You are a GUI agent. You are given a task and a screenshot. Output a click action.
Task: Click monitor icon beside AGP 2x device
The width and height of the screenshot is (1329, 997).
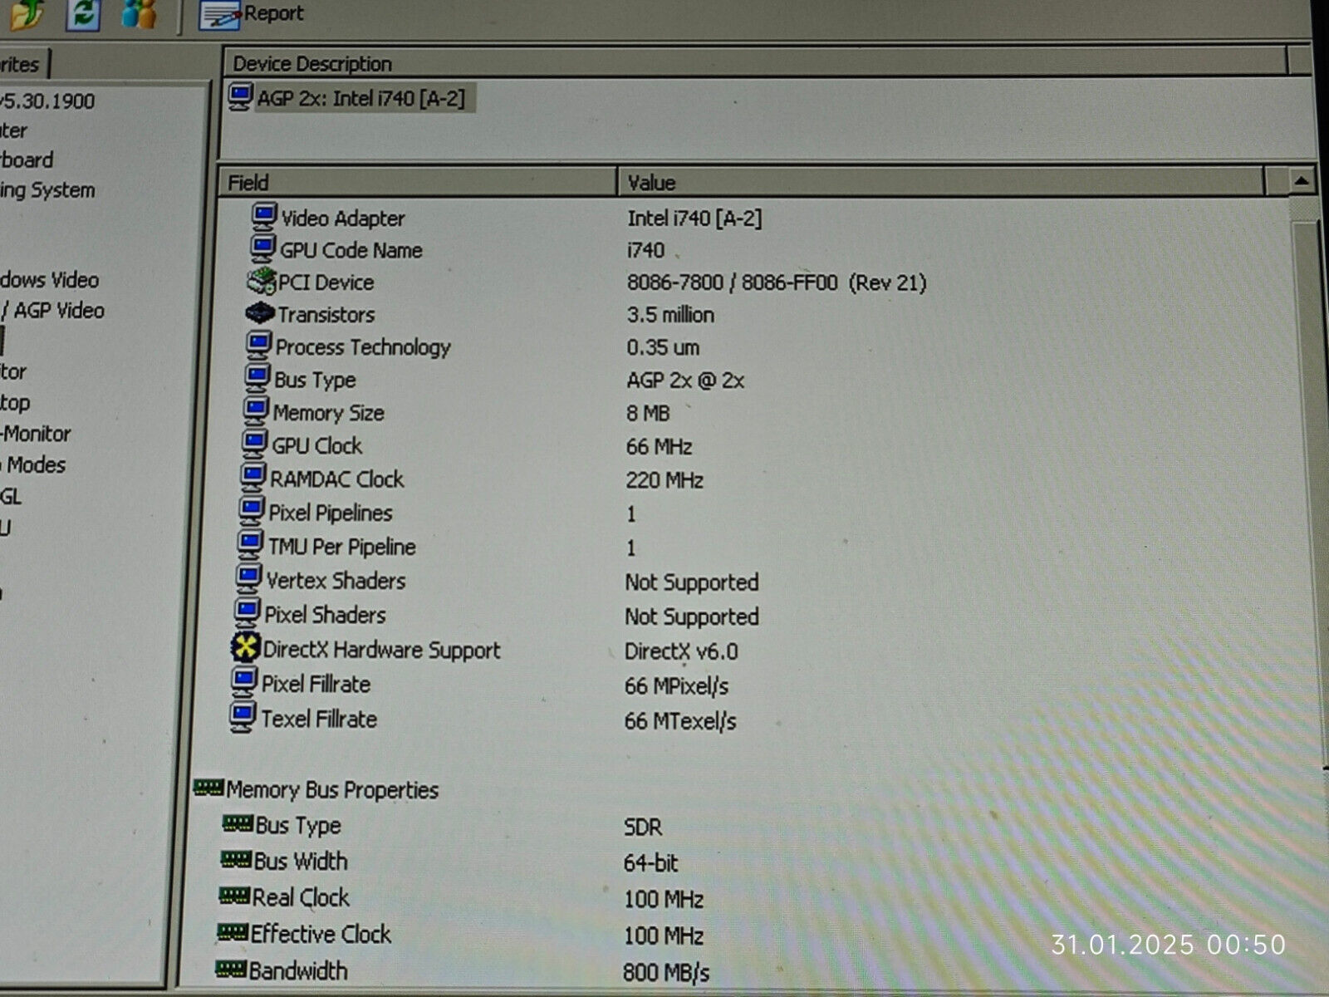click(x=240, y=97)
